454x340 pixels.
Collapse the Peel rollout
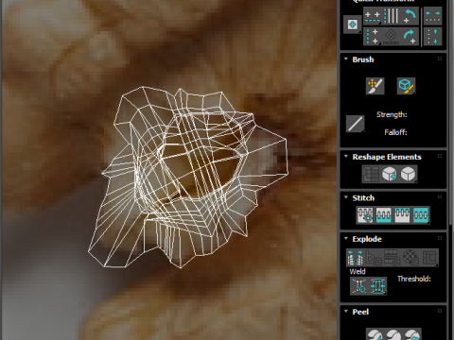pyautogui.click(x=346, y=311)
